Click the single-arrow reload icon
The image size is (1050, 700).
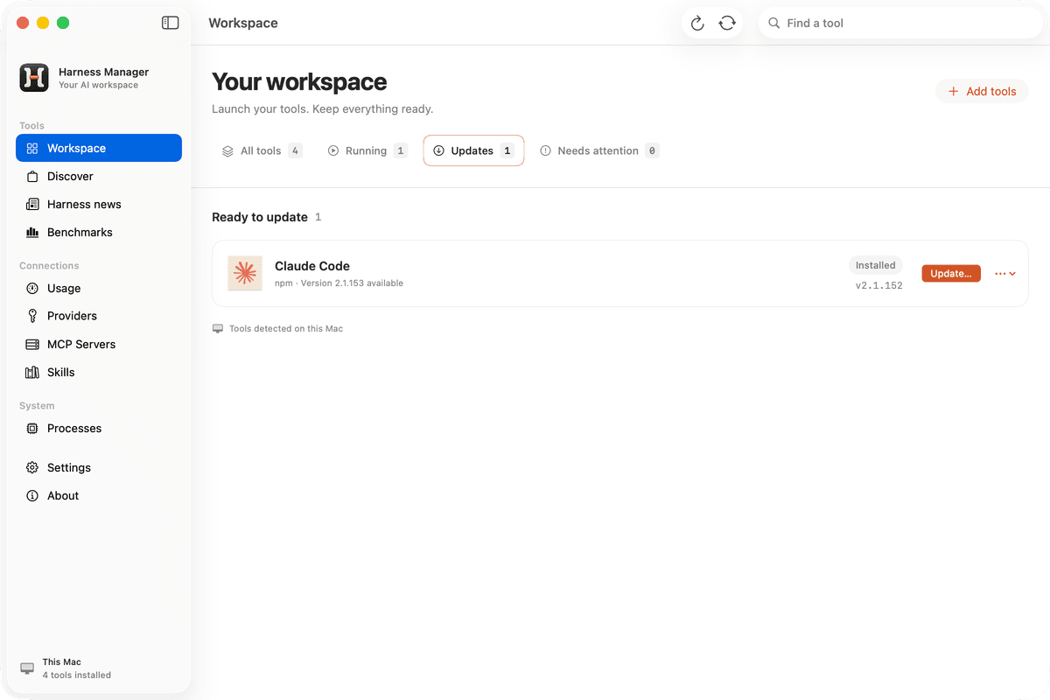(697, 24)
